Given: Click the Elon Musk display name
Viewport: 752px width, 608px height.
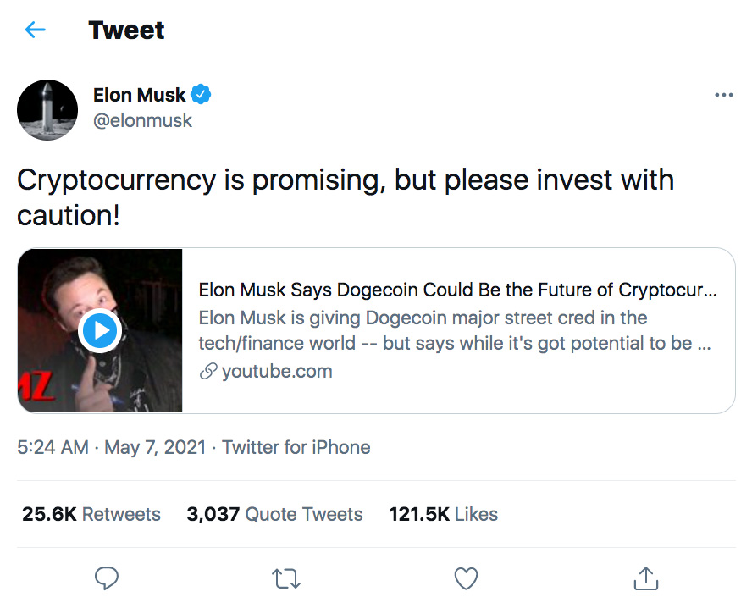Looking at the screenshot, I should (x=139, y=95).
